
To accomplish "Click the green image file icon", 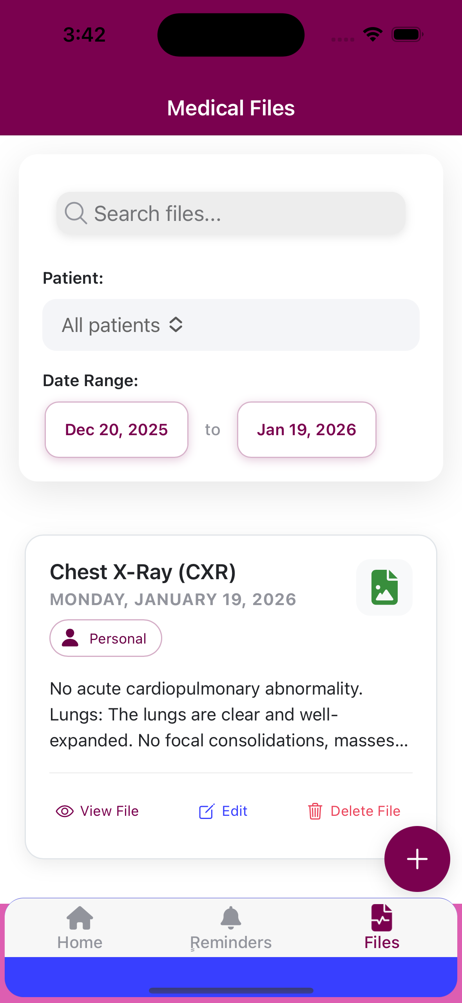I will [384, 587].
